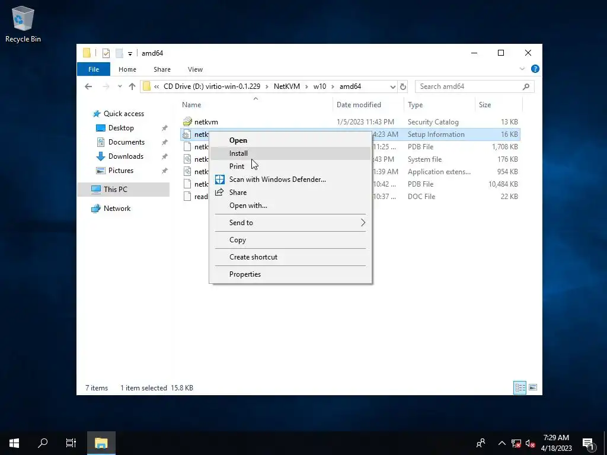Click the Setup Information file icon
Viewport: 607px width, 455px height.
(187, 134)
